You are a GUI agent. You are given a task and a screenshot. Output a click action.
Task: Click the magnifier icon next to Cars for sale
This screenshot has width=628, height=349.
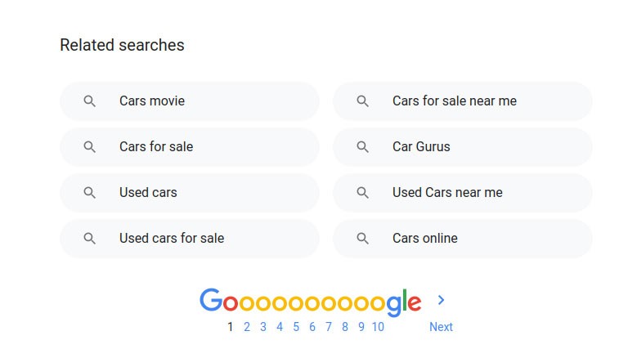point(90,147)
